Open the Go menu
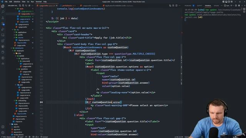Viewport: 246px width, 138px height. point(28,2)
